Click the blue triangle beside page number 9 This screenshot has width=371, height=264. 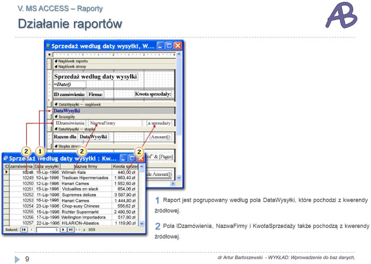pos(17,259)
